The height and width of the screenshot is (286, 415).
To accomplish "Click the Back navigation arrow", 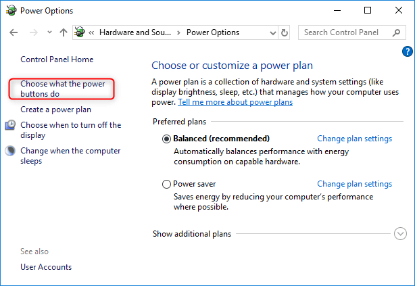I will click(x=14, y=32).
